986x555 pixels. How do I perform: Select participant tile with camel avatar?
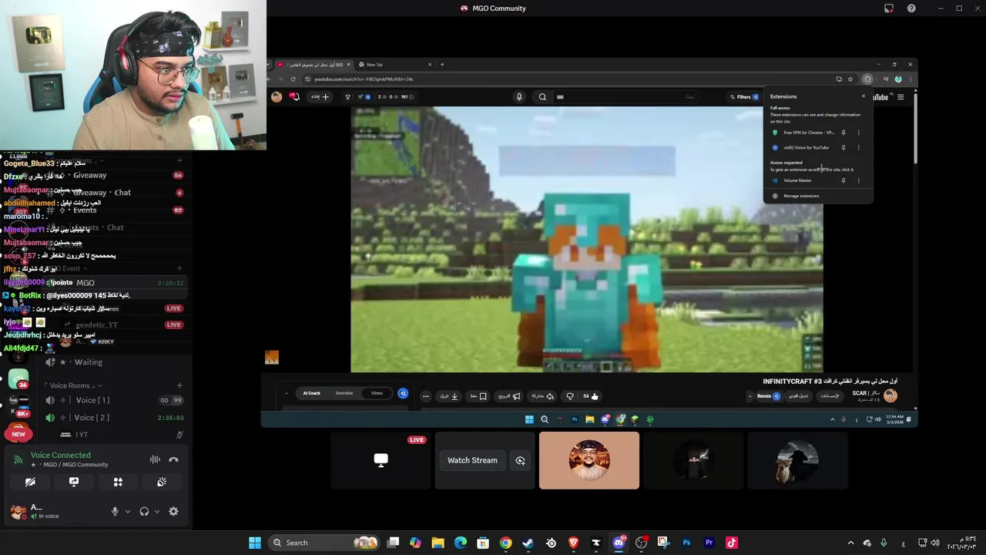797,460
